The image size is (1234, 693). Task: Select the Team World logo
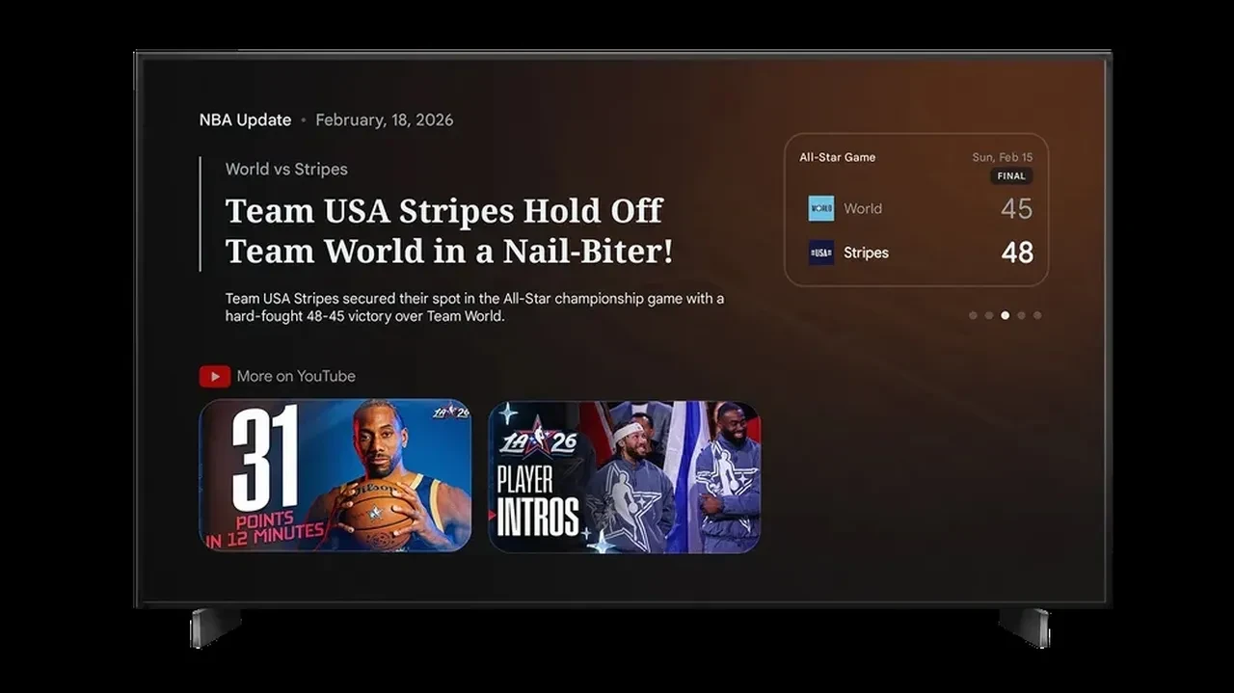point(819,208)
